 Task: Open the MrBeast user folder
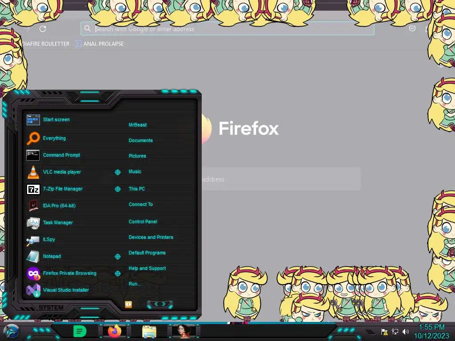click(x=138, y=125)
